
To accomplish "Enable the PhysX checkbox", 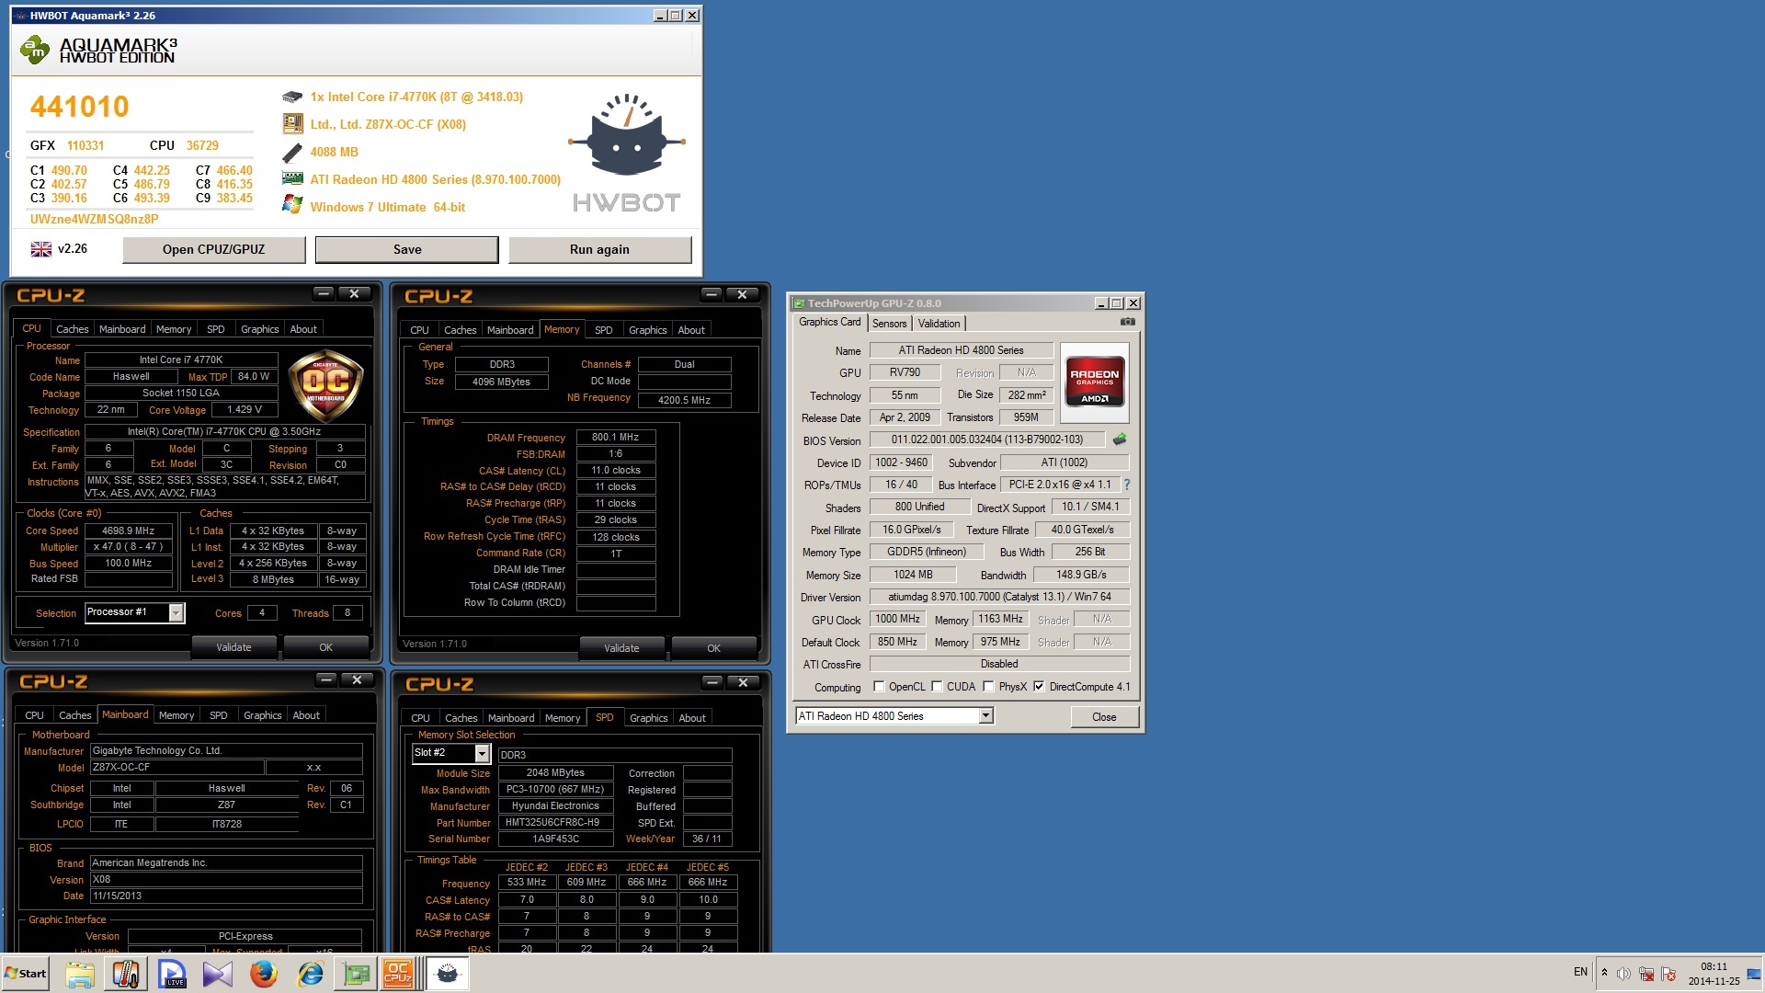I will [988, 686].
